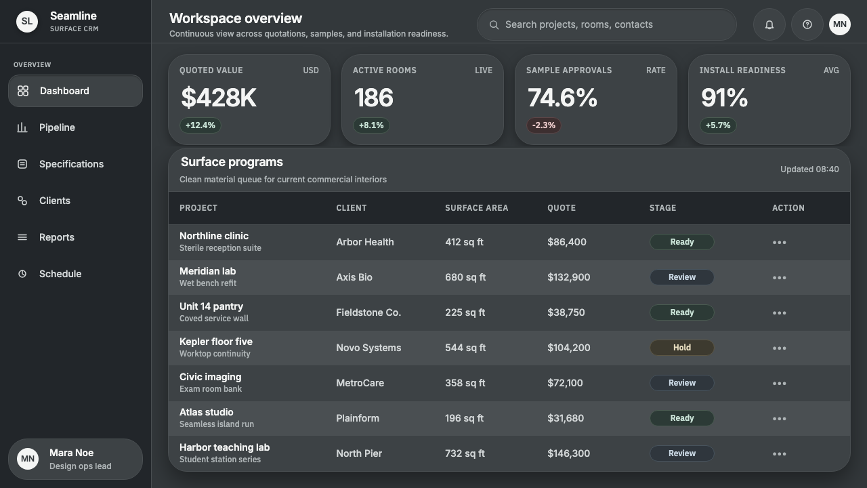This screenshot has width=867, height=488.
Task: Open actions menu for Meridian lab row
Action: [780, 278]
